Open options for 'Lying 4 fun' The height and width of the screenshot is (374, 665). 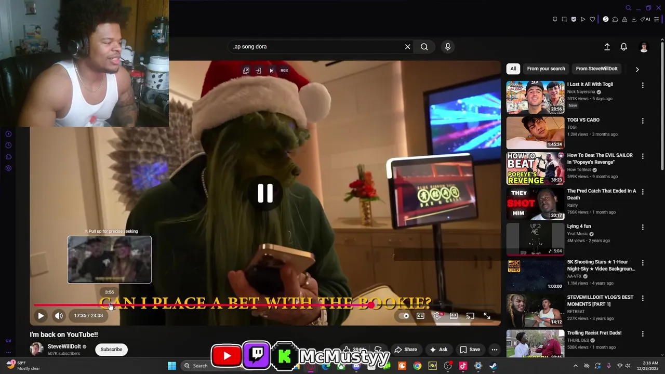(643, 228)
